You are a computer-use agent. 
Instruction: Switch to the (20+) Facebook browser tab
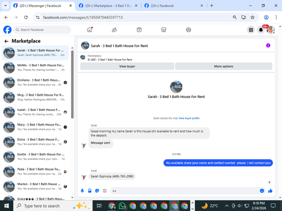pyautogui.click(x=173, y=6)
